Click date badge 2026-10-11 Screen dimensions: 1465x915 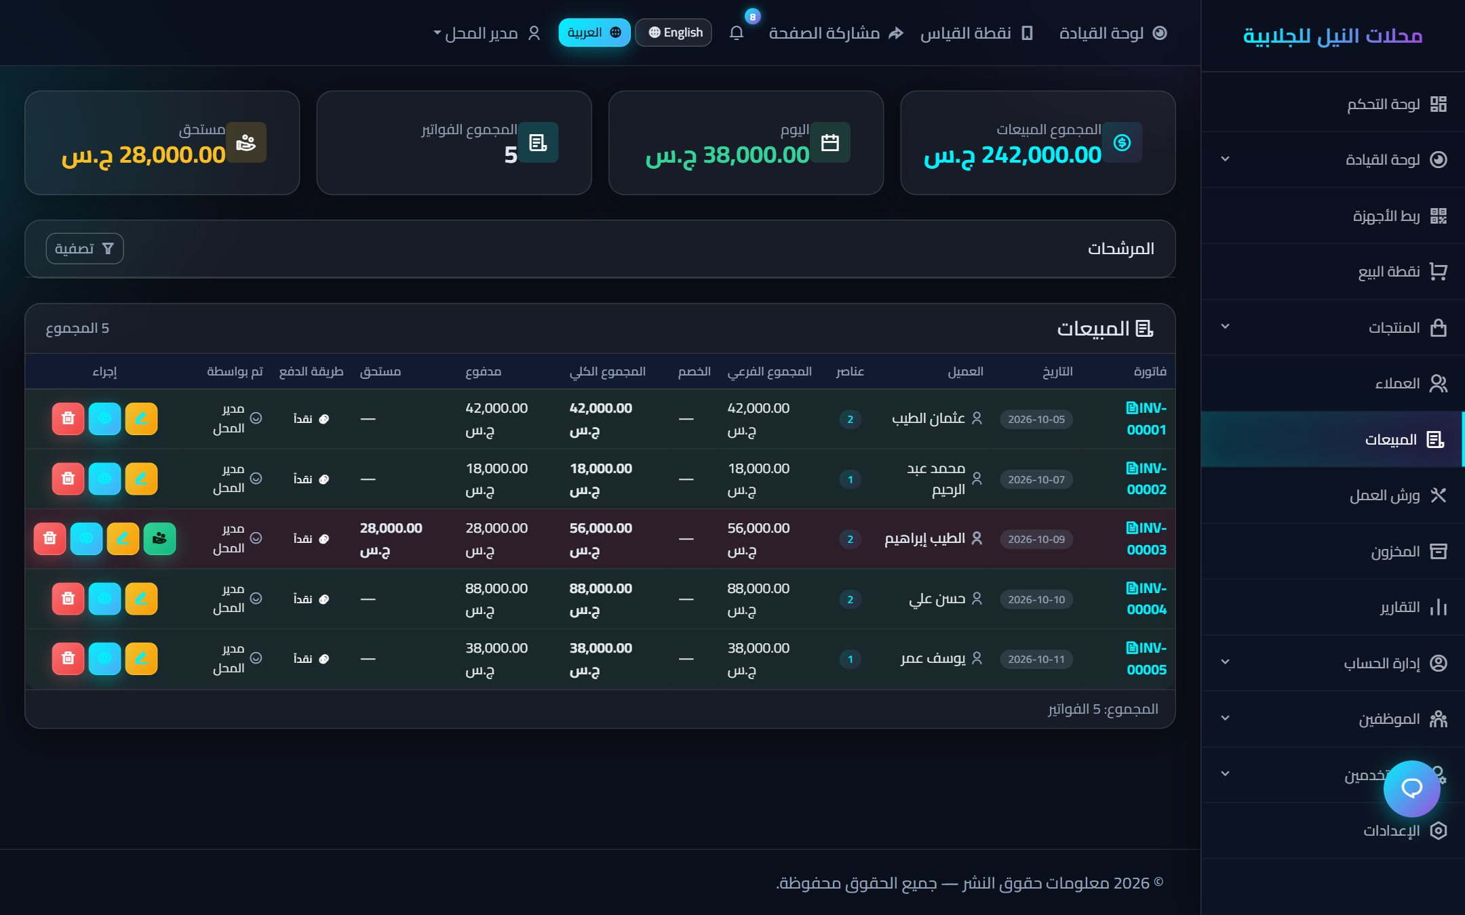(x=1036, y=659)
